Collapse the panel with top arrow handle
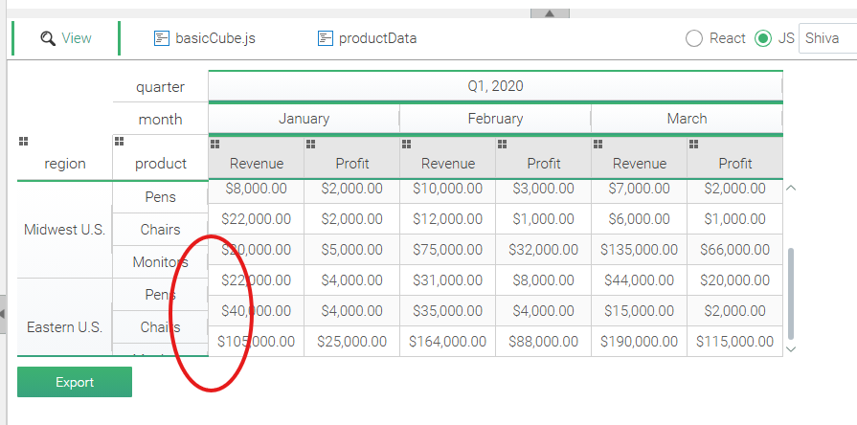 tap(550, 13)
